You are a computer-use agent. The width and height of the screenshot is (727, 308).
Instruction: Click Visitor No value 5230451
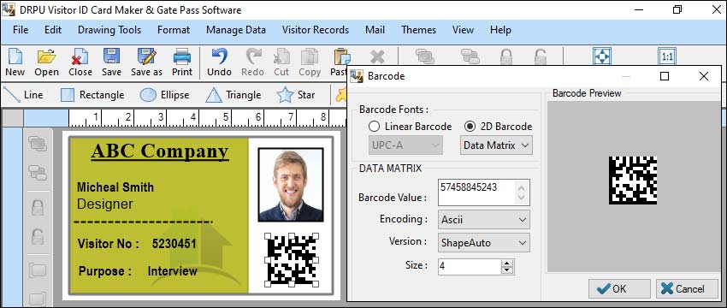[174, 244]
